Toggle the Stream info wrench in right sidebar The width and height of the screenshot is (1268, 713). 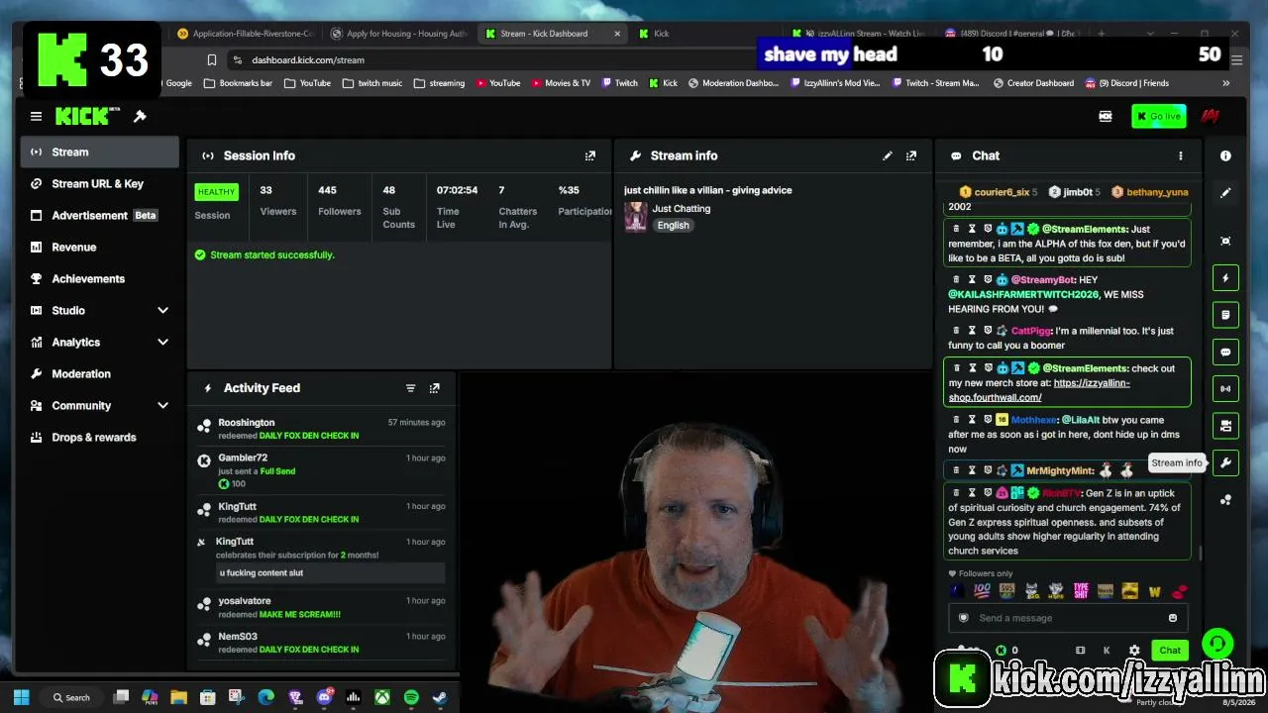click(x=1225, y=462)
